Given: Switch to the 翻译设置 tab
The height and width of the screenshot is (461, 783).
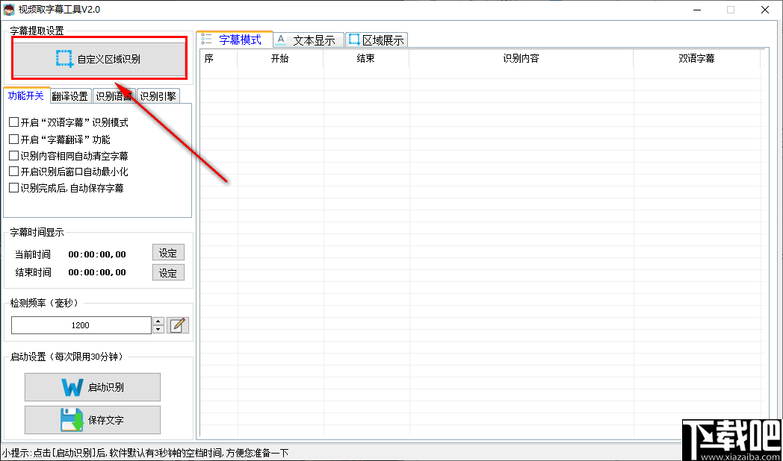Looking at the screenshot, I should 71,96.
